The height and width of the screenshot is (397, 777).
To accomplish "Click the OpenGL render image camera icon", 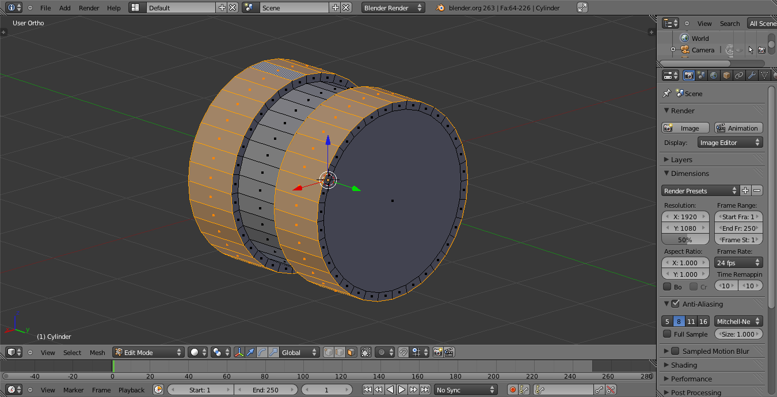I will click(x=437, y=352).
